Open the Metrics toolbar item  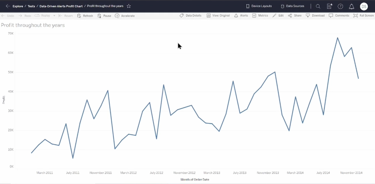(260, 16)
